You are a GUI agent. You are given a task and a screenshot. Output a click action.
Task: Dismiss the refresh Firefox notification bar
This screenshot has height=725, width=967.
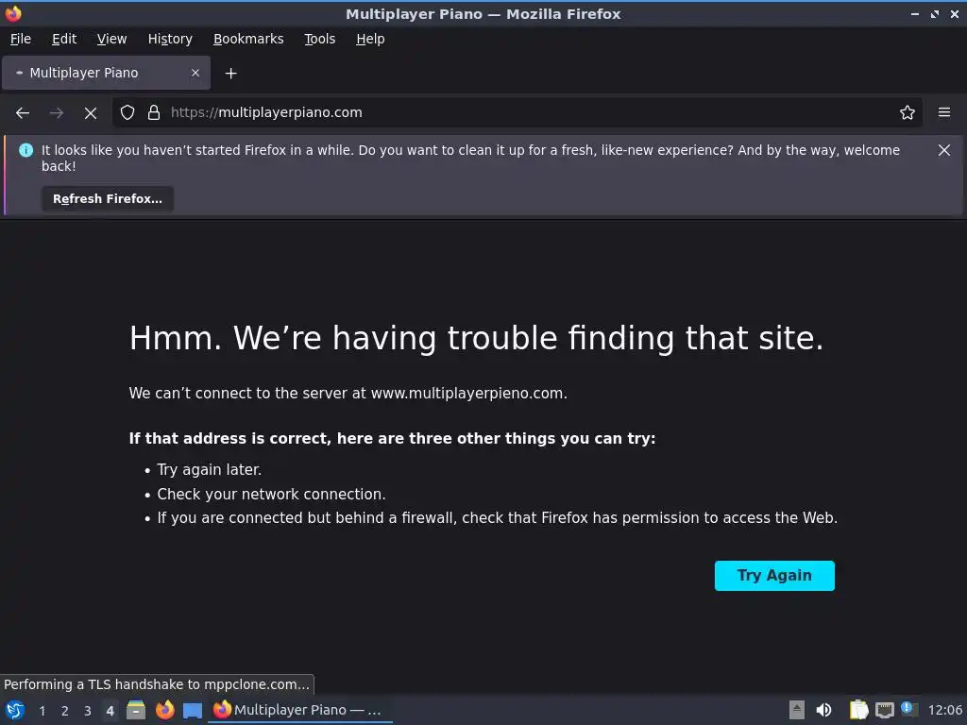[x=944, y=150]
